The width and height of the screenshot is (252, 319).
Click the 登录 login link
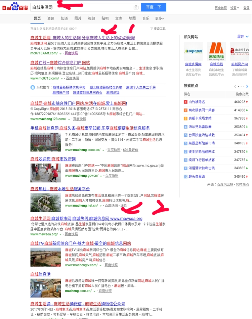coord(246,8)
